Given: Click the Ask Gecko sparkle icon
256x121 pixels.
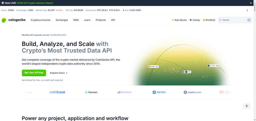Looking at the screenshot, I should coord(173,20).
